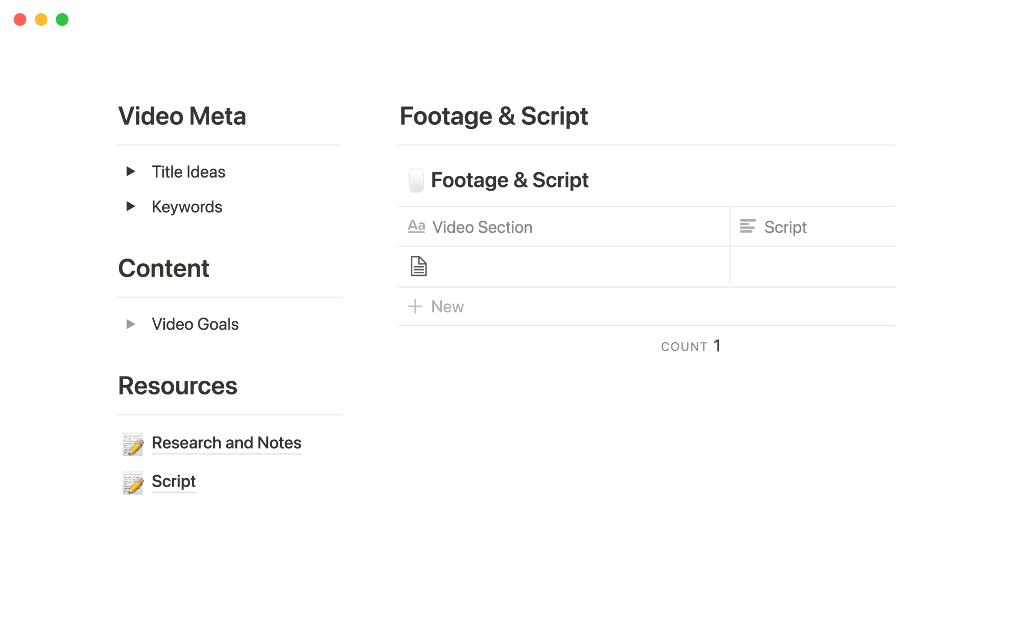
Task: Open the Video Section column header menu
Action: 482,227
